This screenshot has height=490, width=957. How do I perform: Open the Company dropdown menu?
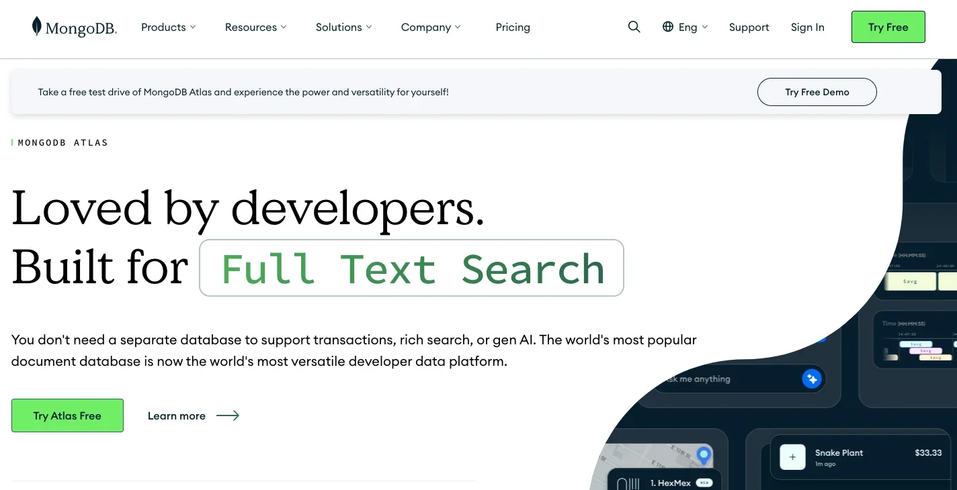tap(431, 27)
